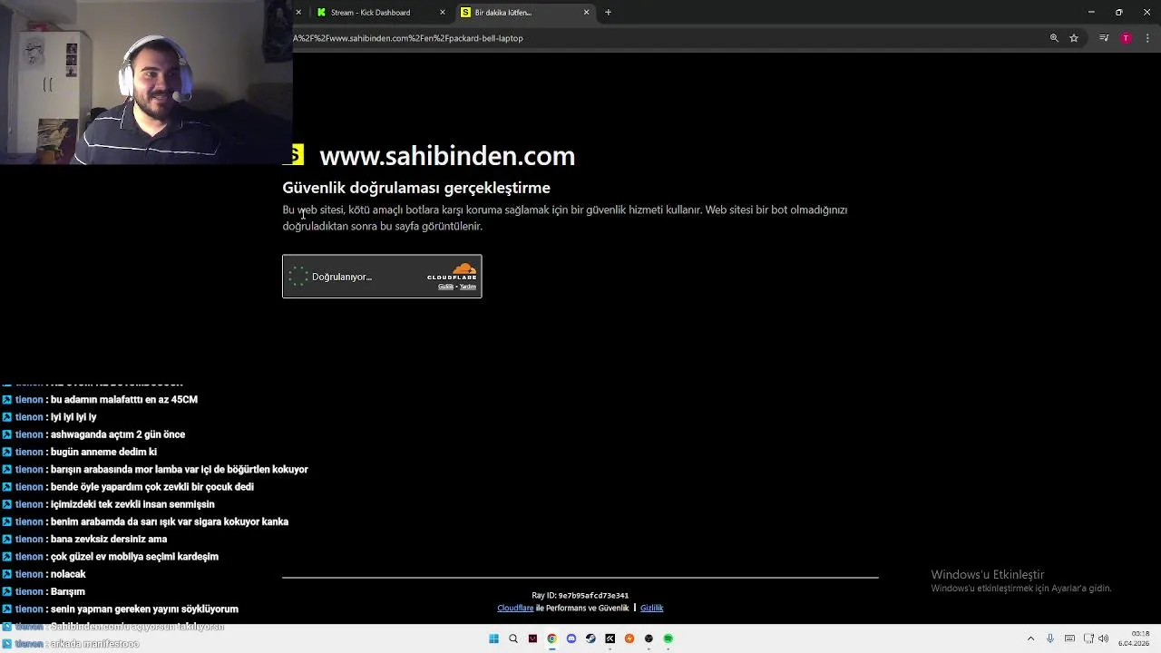The width and height of the screenshot is (1161, 653).
Task: Open Discord from the taskbar
Action: [x=571, y=638]
